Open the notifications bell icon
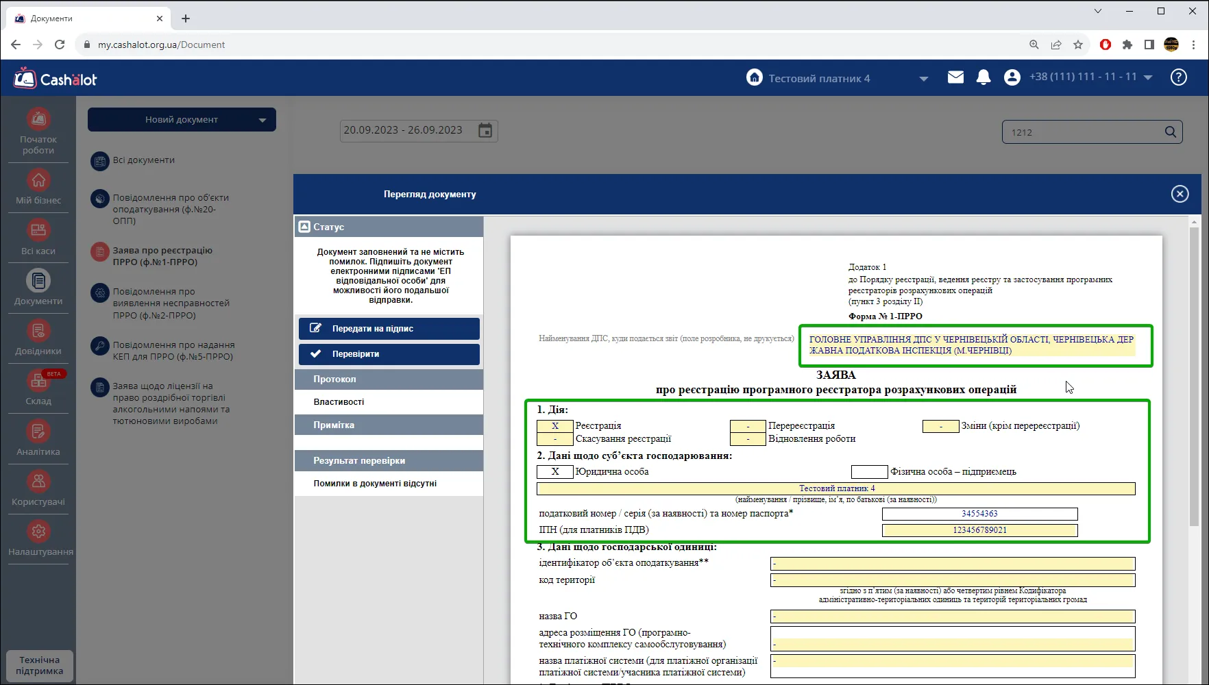Viewport: 1209px width, 685px height. [984, 77]
